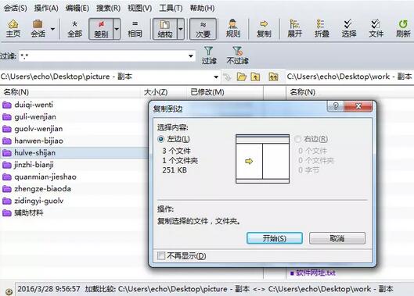The width and height of the screenshot is (414, 296).
Task: Click the undo path arrow icon
Action: click(227, 77)
